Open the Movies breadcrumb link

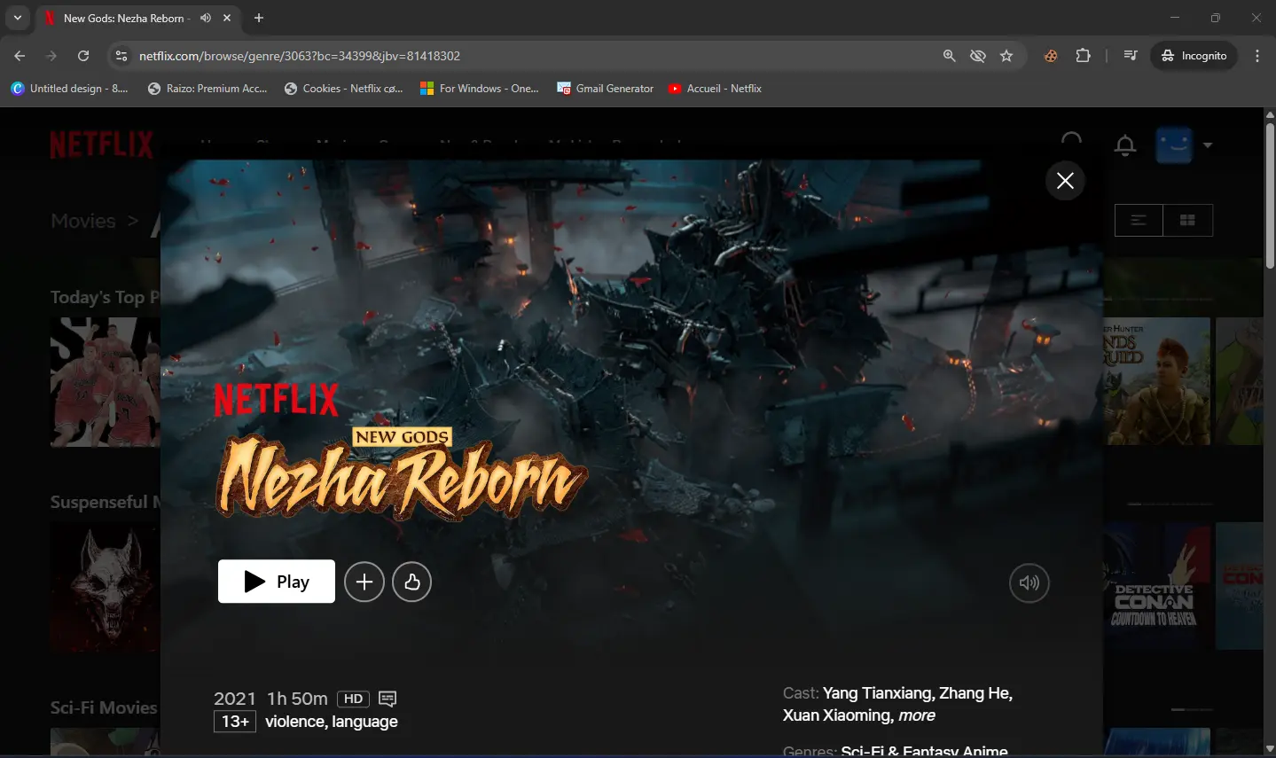[83, 221]
